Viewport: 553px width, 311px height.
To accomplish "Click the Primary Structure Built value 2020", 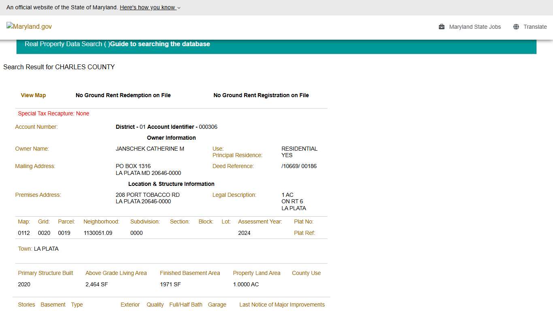I will pyautogui.click(x=24, y=284).
